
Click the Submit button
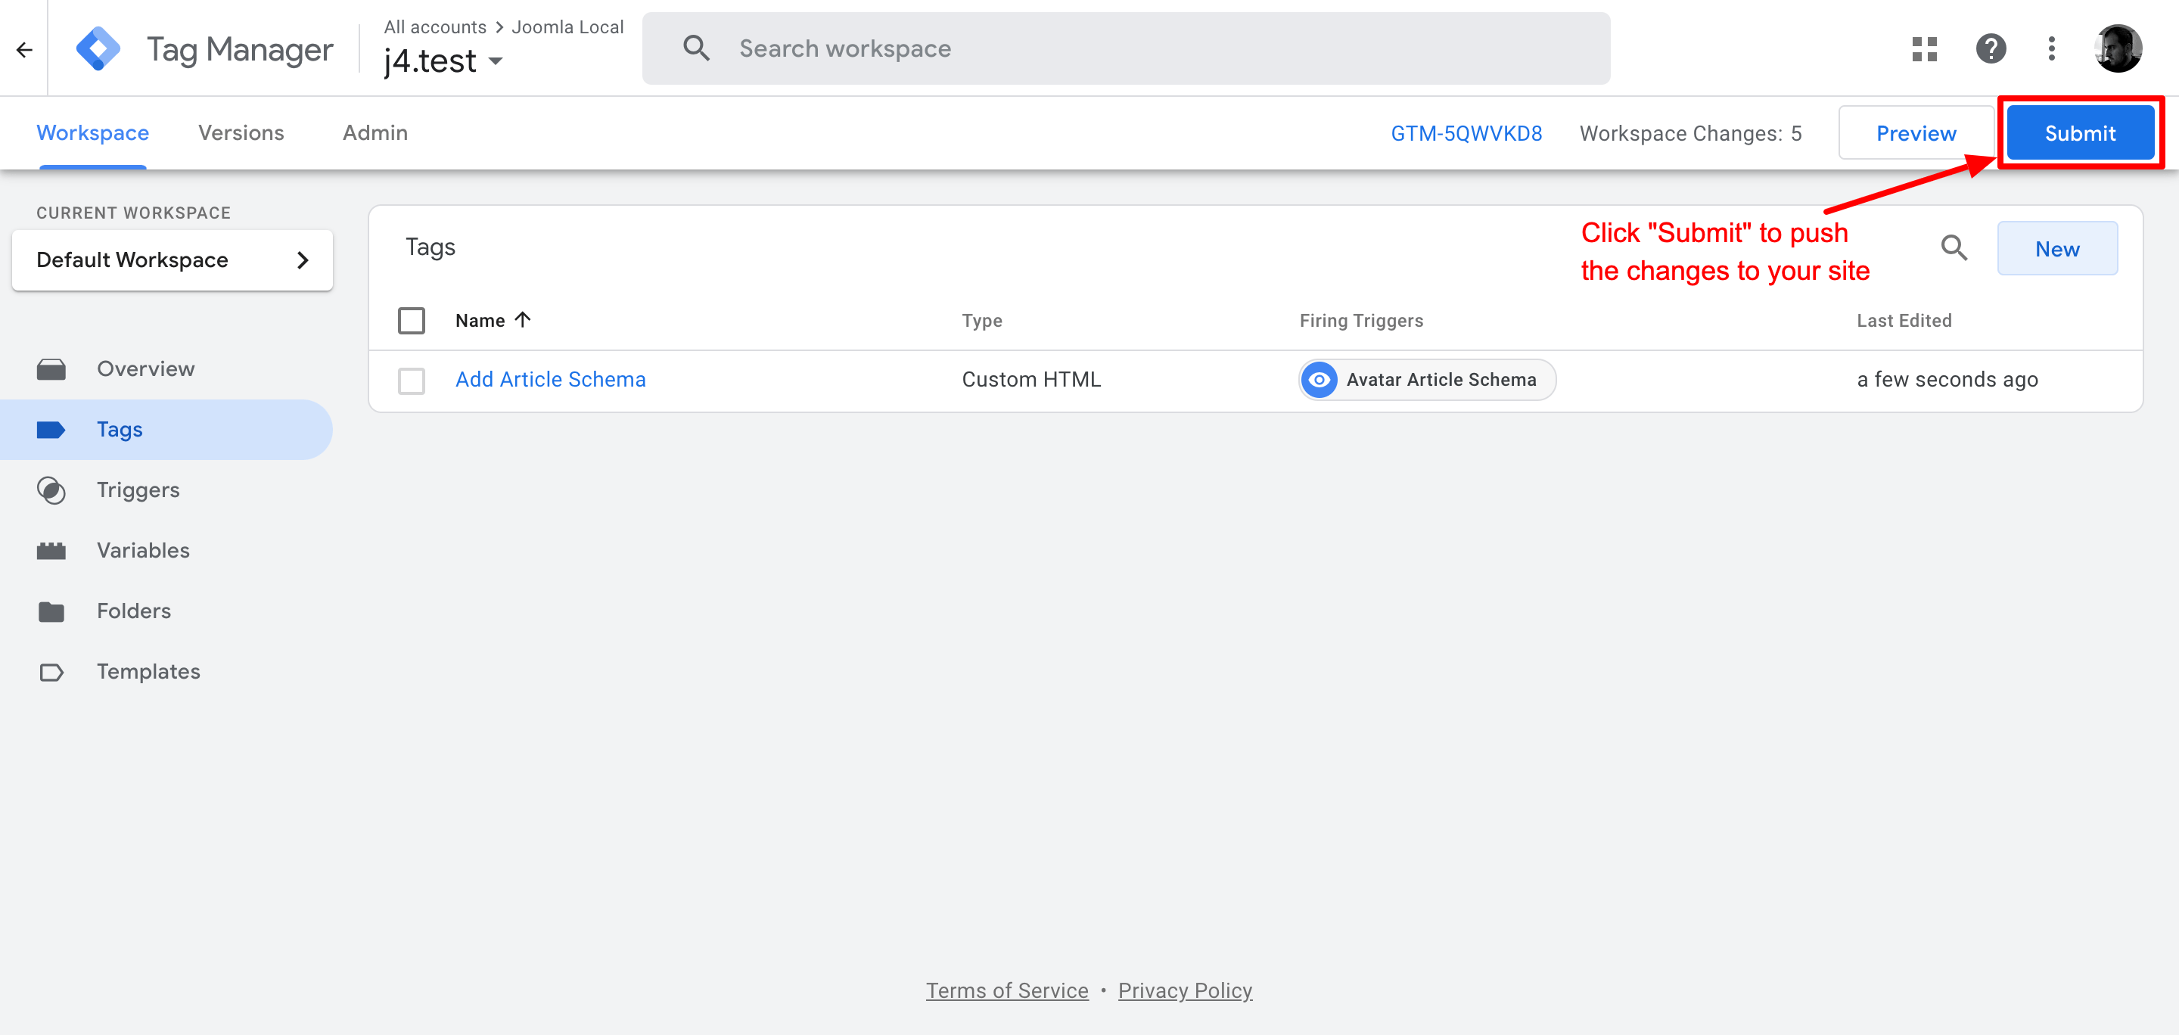[x=2080, y=132]
